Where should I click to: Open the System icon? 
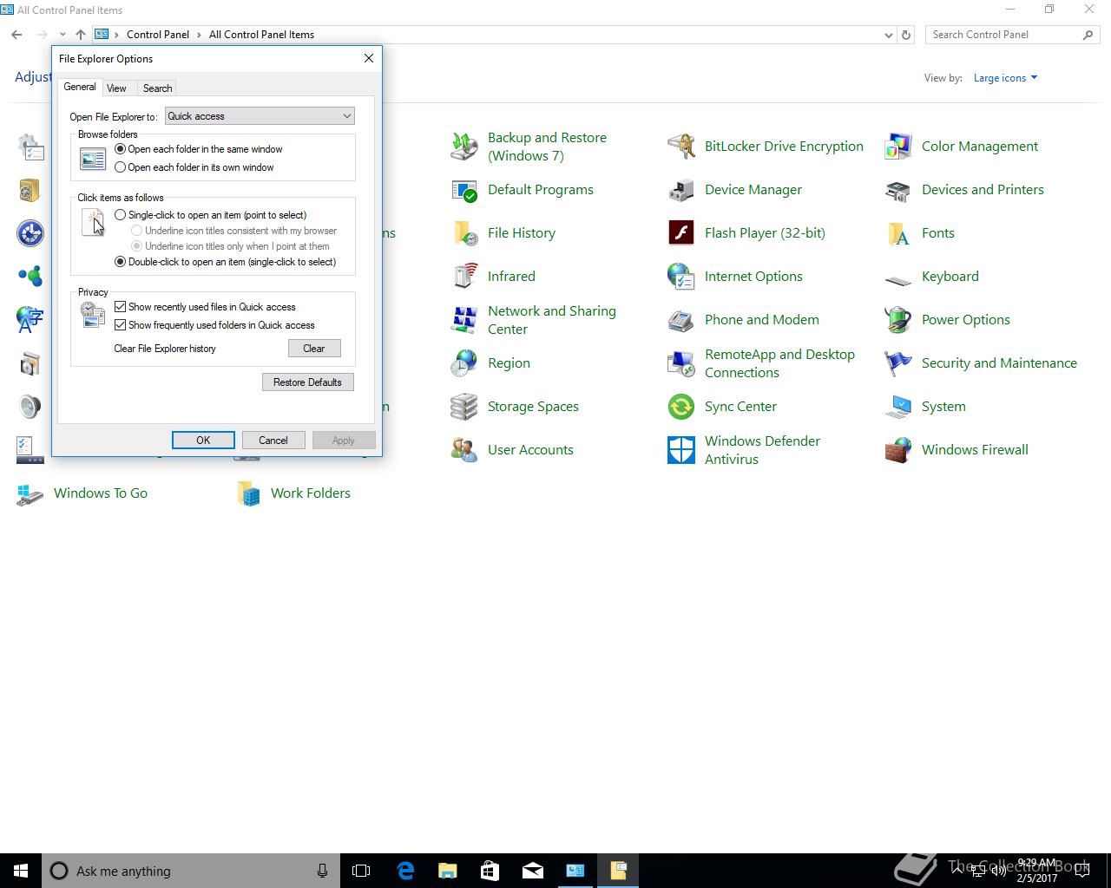pos(898,407)
